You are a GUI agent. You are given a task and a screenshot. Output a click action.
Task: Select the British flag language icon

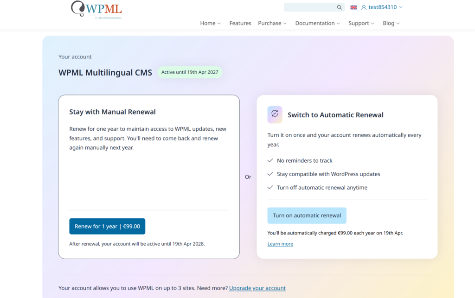coord(353,7)
